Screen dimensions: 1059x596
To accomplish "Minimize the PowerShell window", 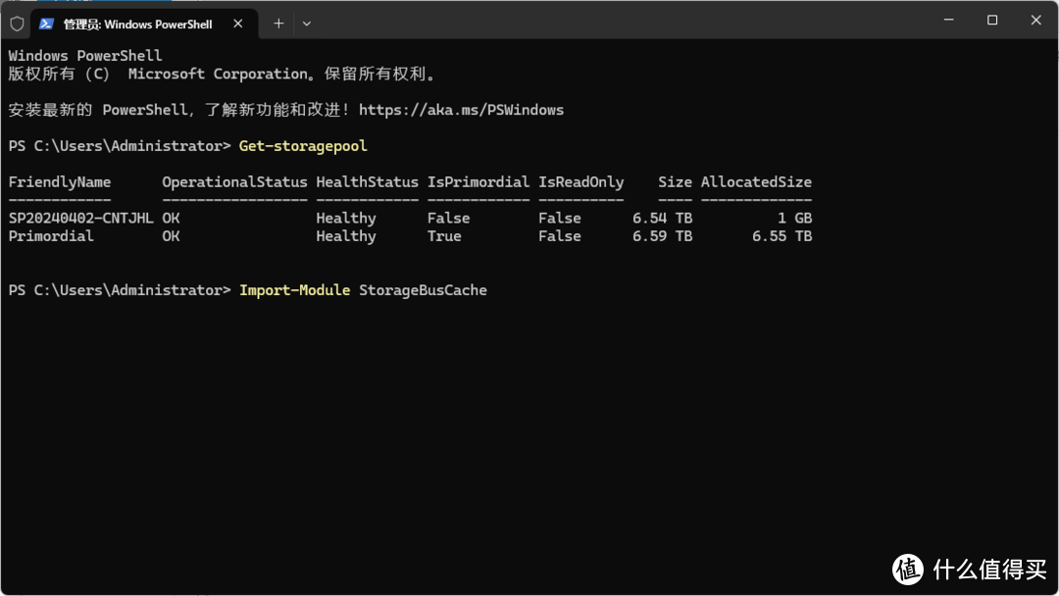I will [949, 21].
